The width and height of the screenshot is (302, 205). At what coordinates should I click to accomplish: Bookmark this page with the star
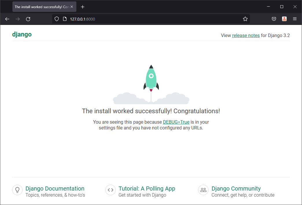pyautogui.click(x=245, y=19)
